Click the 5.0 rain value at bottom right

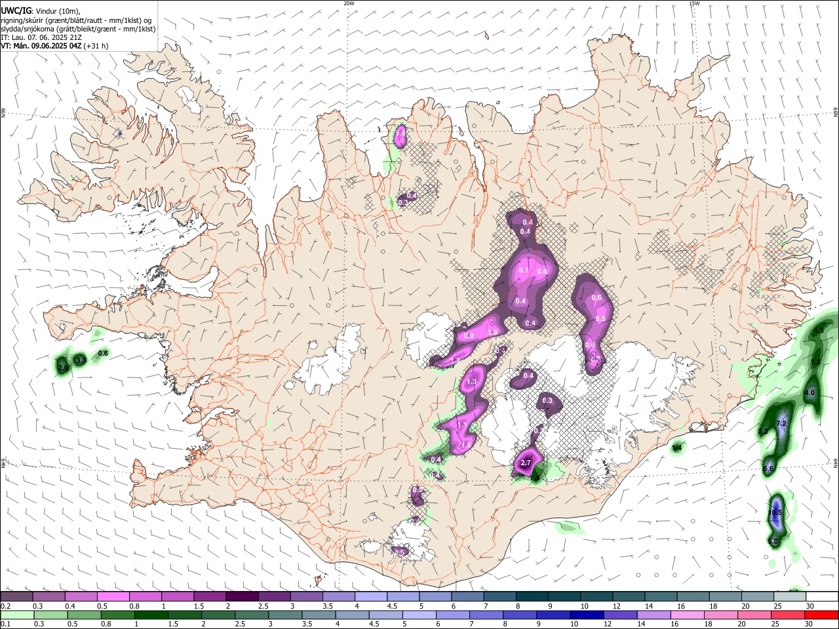click(773, 541)
